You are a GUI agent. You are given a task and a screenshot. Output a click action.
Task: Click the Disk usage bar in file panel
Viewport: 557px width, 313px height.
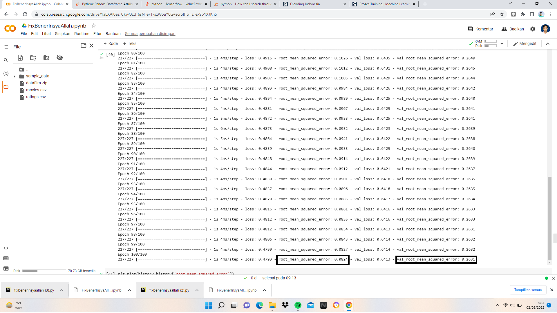coord(44,271)
